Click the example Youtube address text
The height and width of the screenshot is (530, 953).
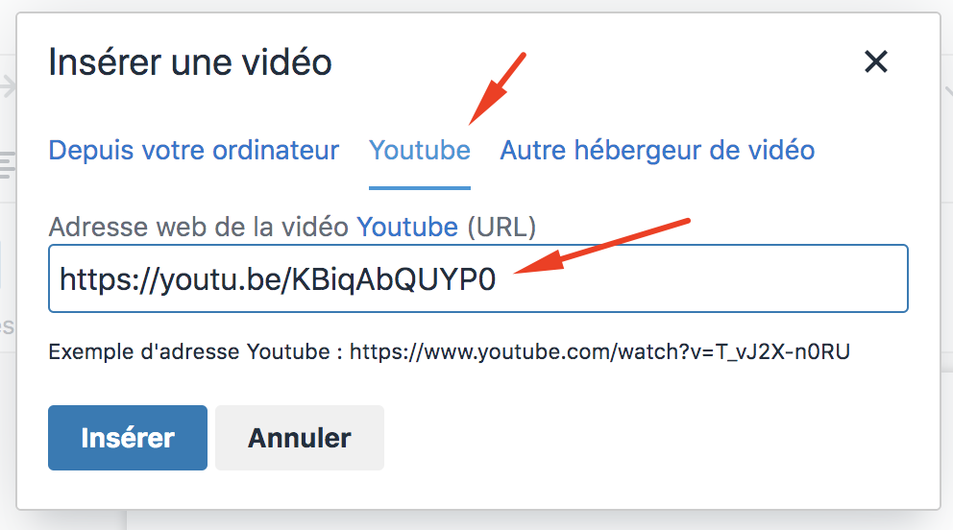coord(599,351)
